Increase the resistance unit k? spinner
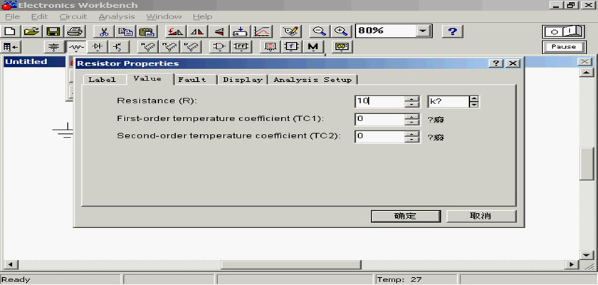The height and width of the screenshot is (285, 598). 473,98
